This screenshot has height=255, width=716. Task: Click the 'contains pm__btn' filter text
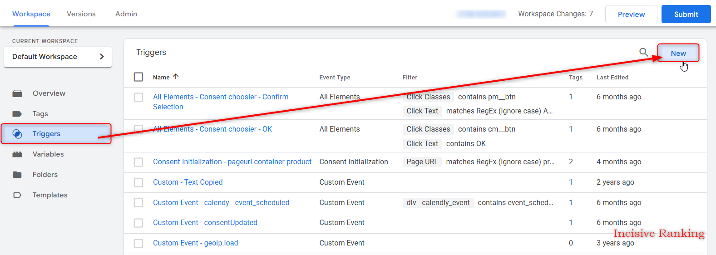pyautogui.click(x=487, y=97)
